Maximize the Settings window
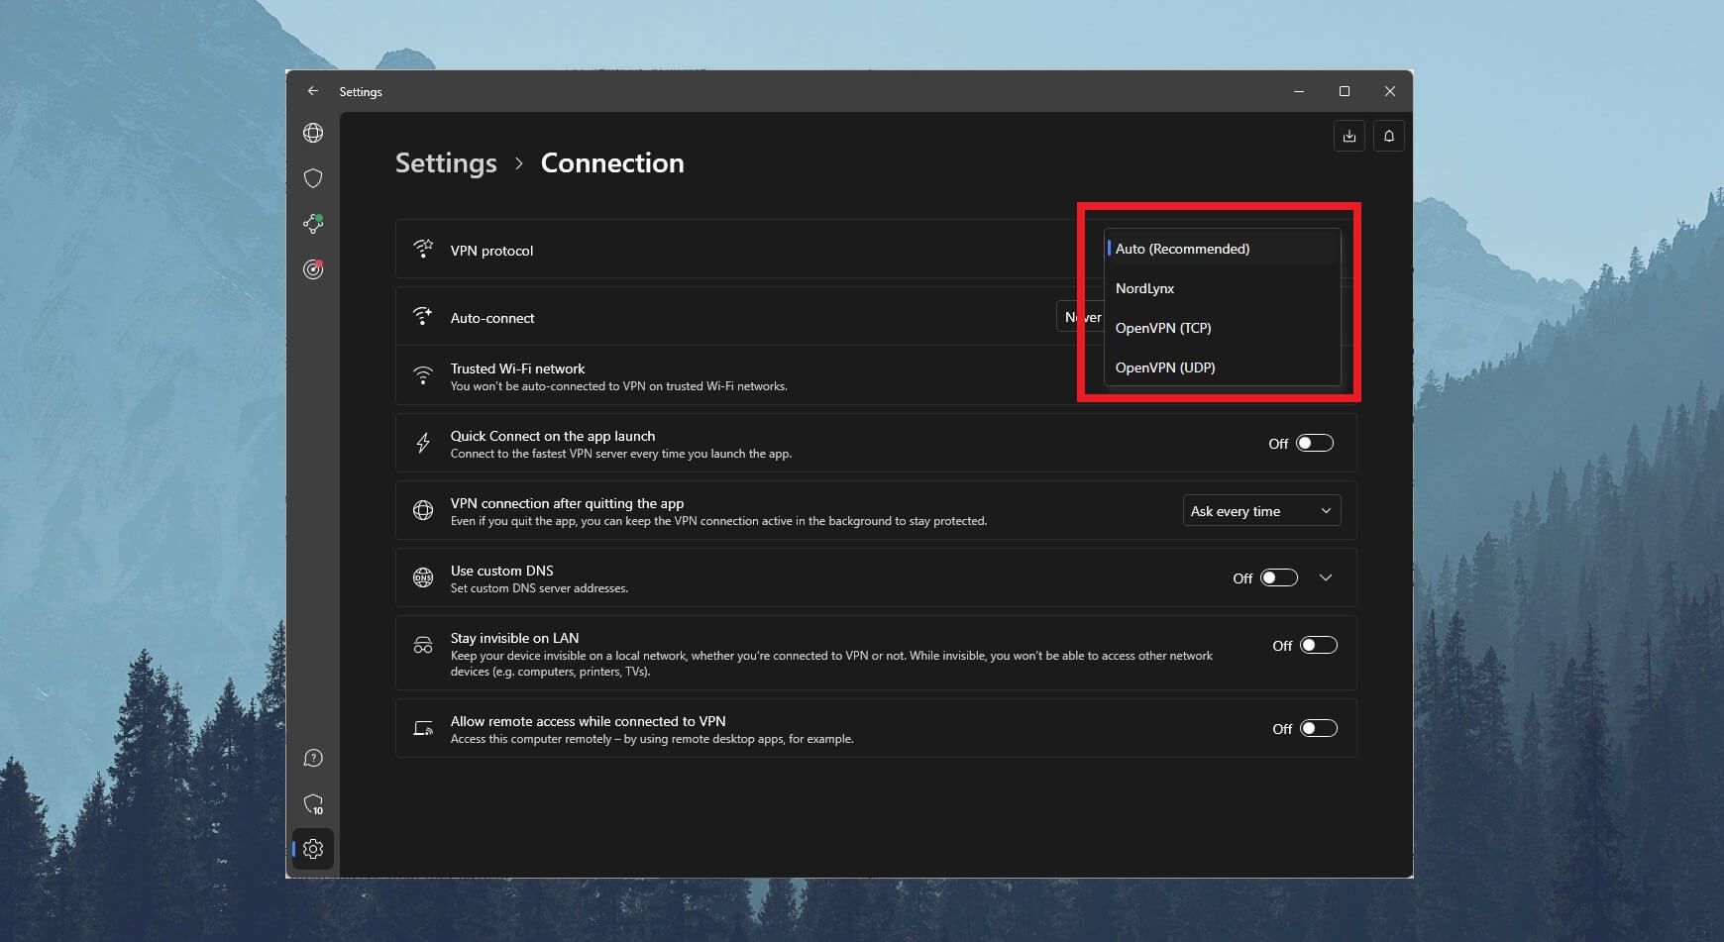The height and width of the screenshot is (942, 1724). [x=1345, y=91]
